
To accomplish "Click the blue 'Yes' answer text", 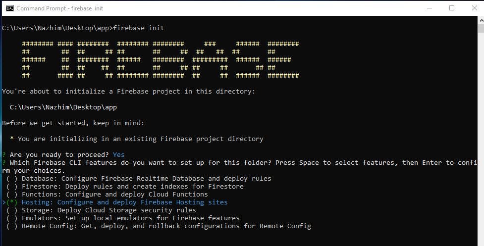I will [119, 155].
